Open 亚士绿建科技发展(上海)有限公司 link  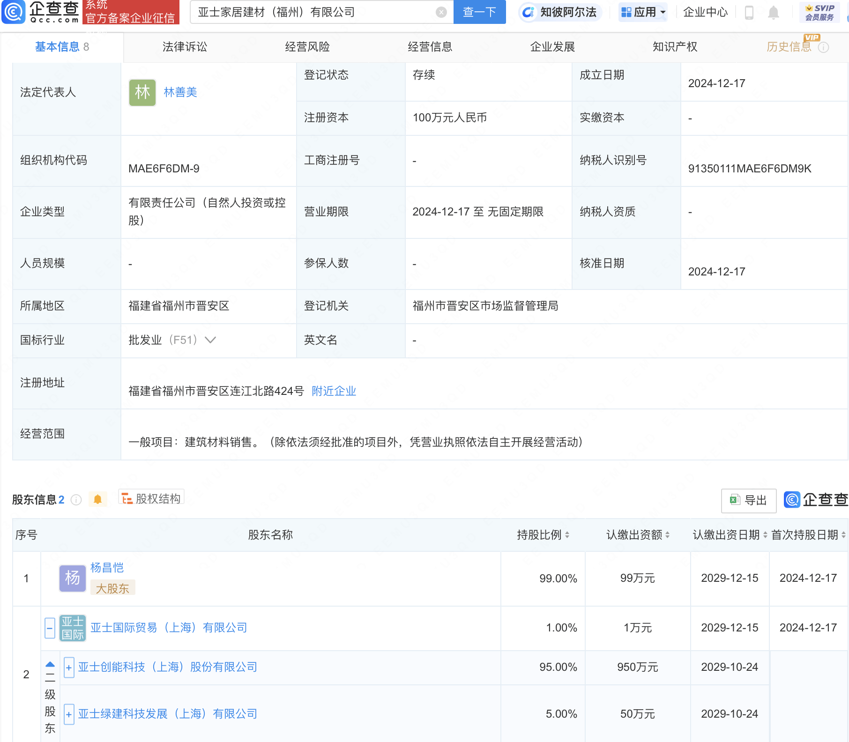point(168,714)
